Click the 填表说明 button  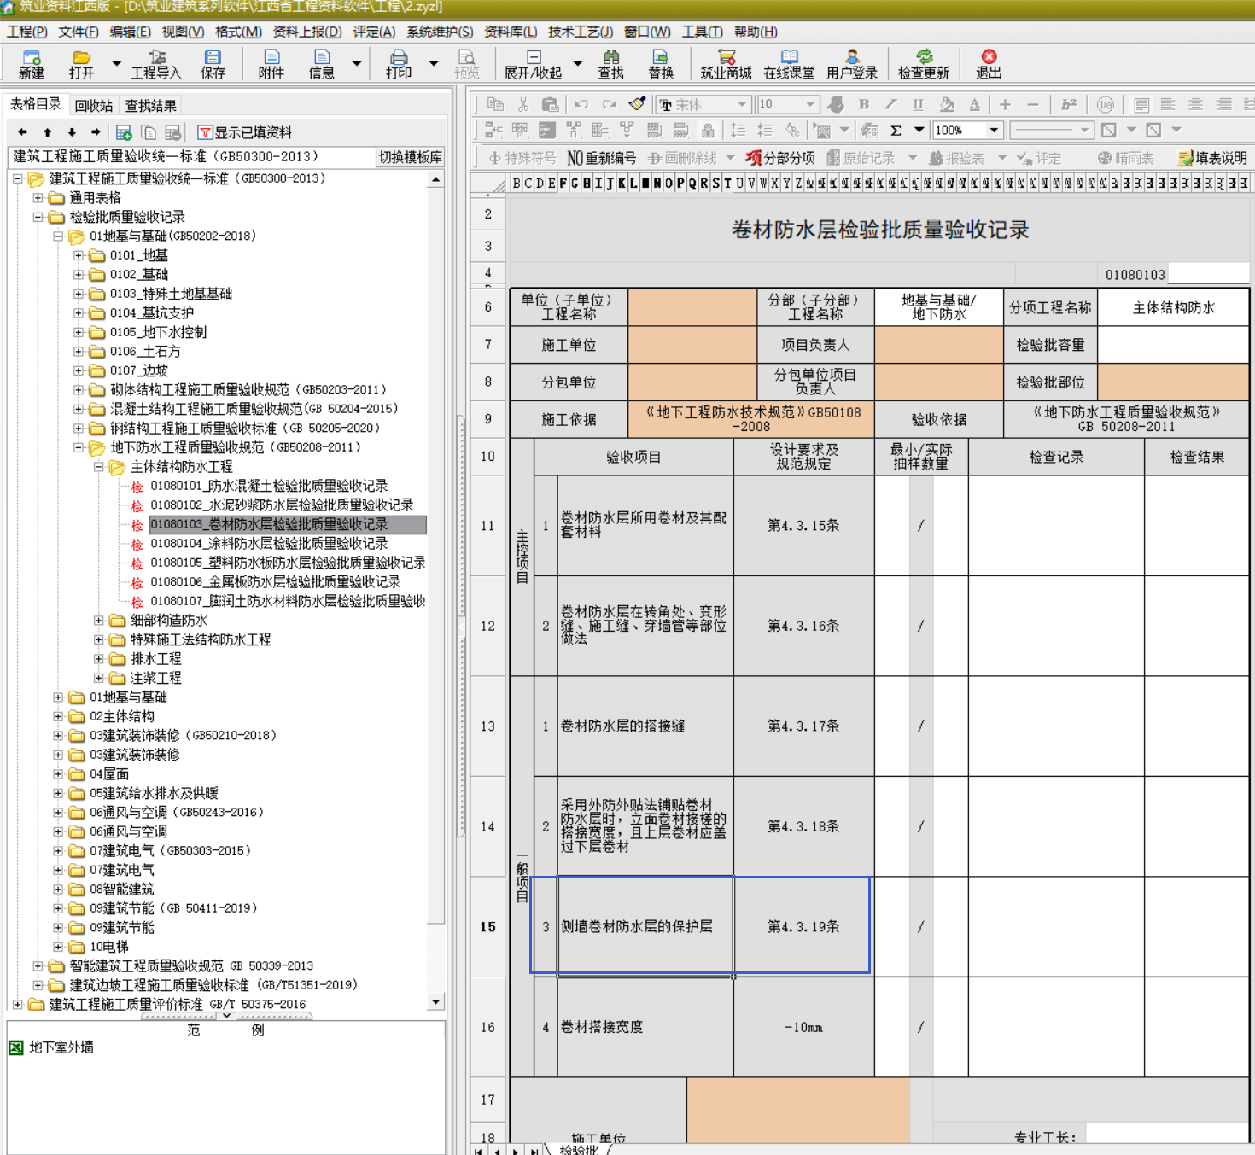1213,158
